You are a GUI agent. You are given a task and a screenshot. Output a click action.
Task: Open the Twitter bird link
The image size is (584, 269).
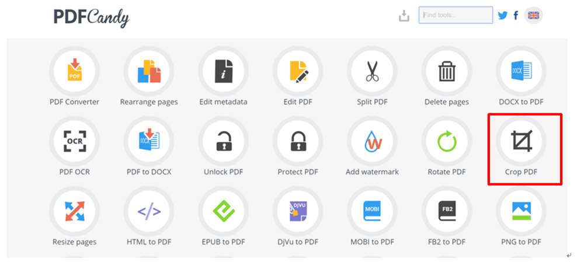pos(502,16)
